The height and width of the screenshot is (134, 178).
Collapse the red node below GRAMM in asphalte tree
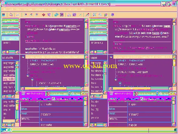[28, 76]
